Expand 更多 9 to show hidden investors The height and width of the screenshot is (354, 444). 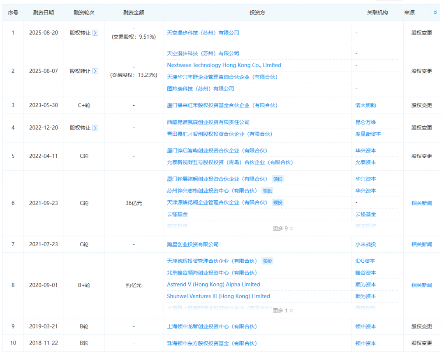282,228
